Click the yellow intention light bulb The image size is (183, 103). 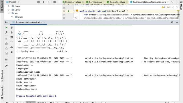click(77, 11)
